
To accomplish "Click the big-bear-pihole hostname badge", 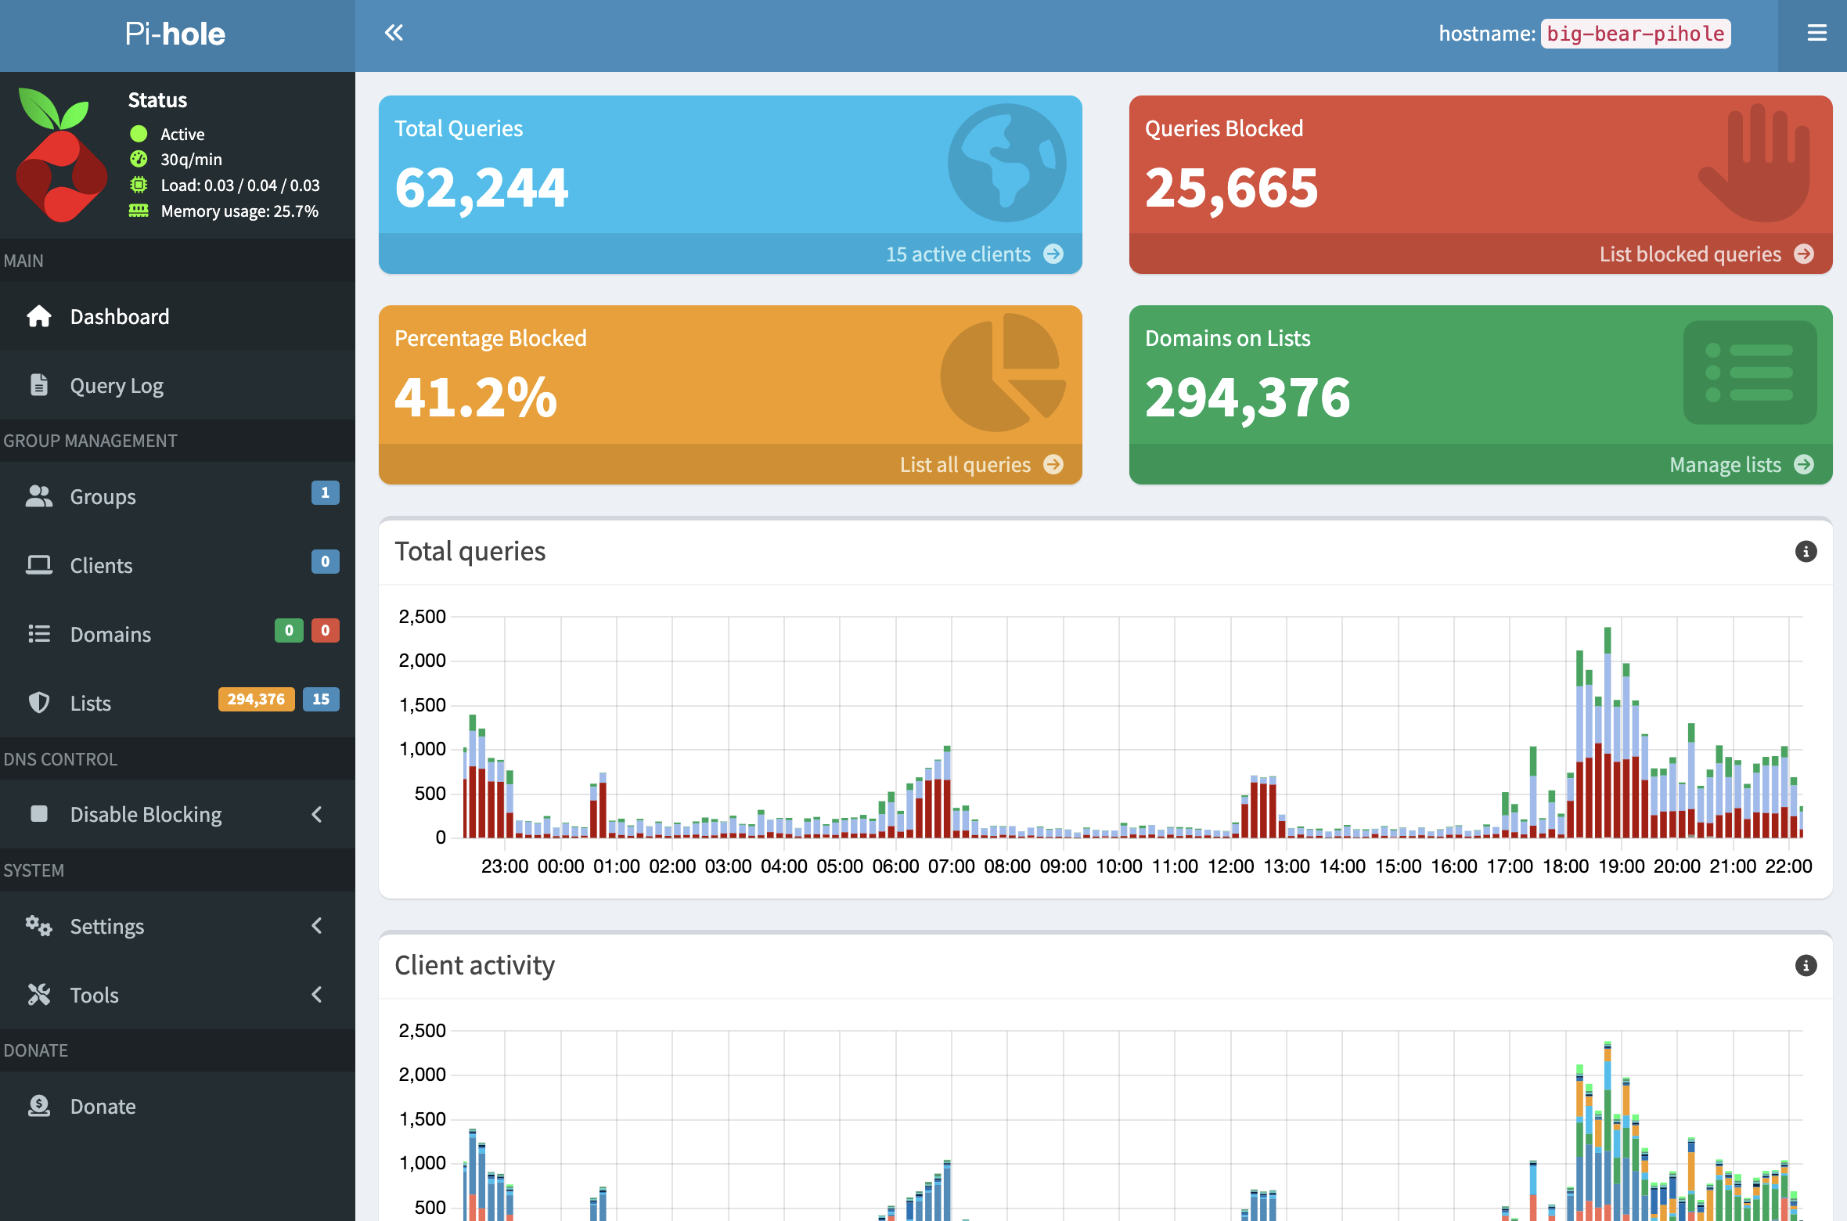I will point(1635,34).
